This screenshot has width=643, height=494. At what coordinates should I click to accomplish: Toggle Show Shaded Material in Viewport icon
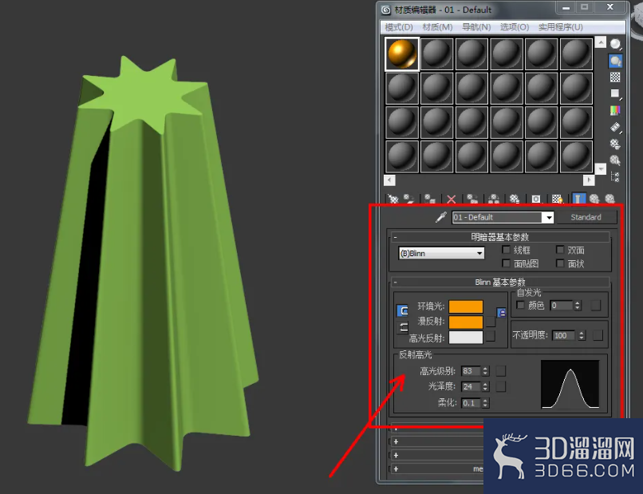click(557, 199)
